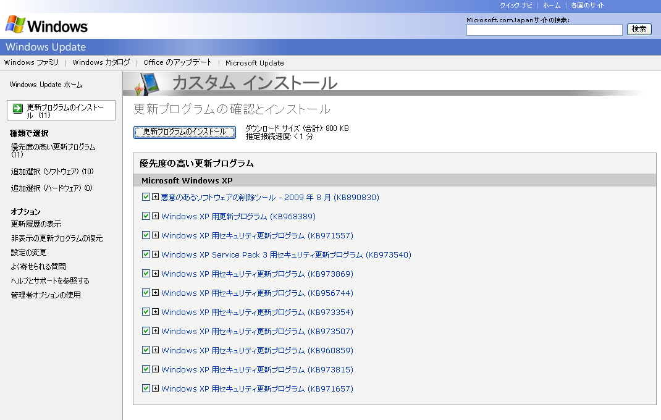Image resolution: width=661 pixels, height=420 pixels.
Task: Open the security update KB973507 link
Action: (x=257, y=331)
